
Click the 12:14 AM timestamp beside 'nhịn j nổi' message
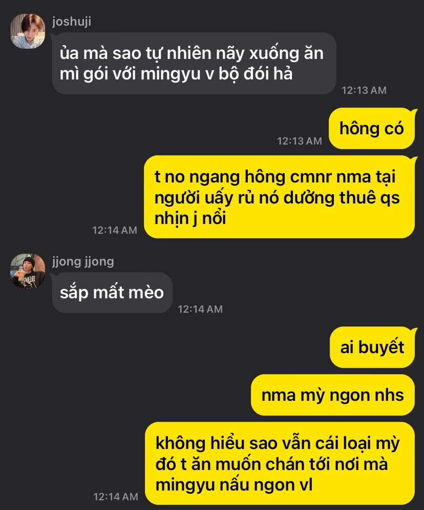coord(115,230)
